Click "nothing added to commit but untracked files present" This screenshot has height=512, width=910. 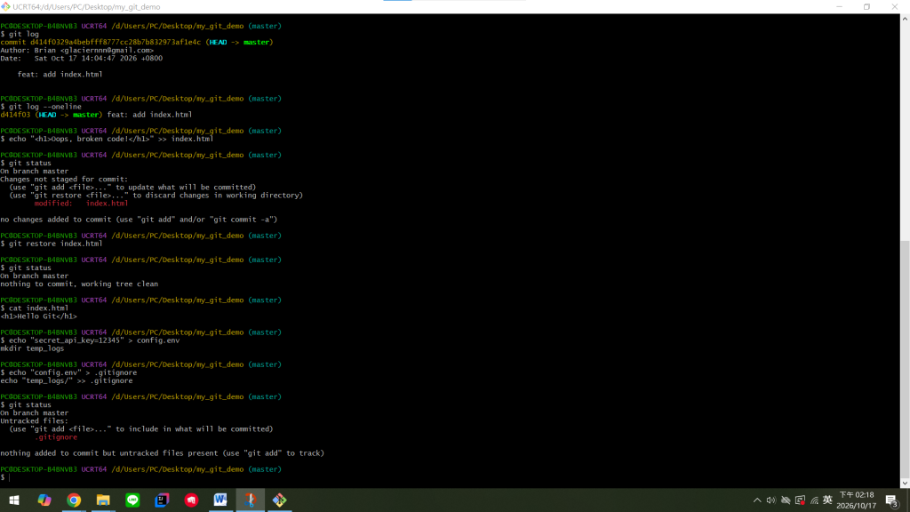point(162,453)
